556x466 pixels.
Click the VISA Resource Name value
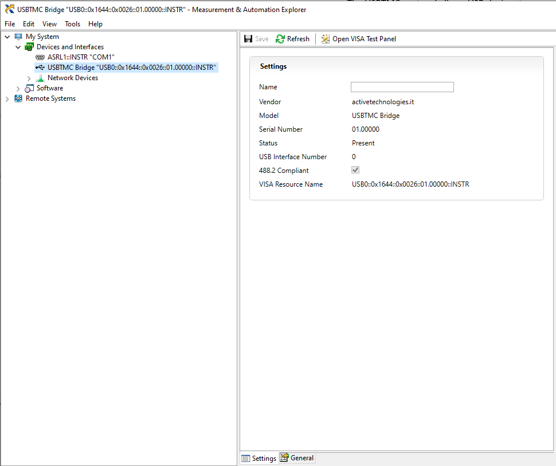pyautogui.click(x=410, y=184)
